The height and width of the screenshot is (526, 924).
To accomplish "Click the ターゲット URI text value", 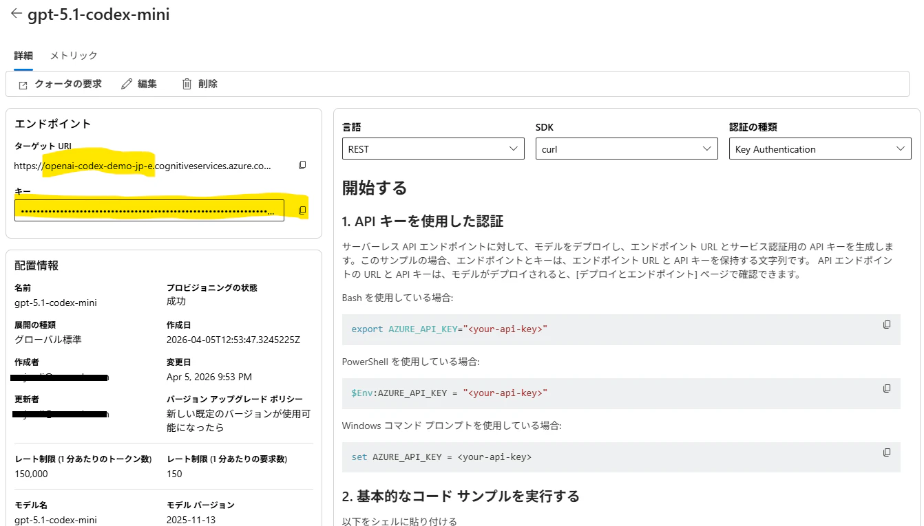I will pyautogui.click(x=143, y=166).
